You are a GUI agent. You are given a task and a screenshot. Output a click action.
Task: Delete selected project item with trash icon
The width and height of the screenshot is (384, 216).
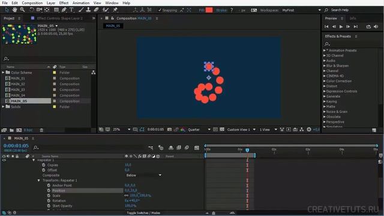point(41,130)
